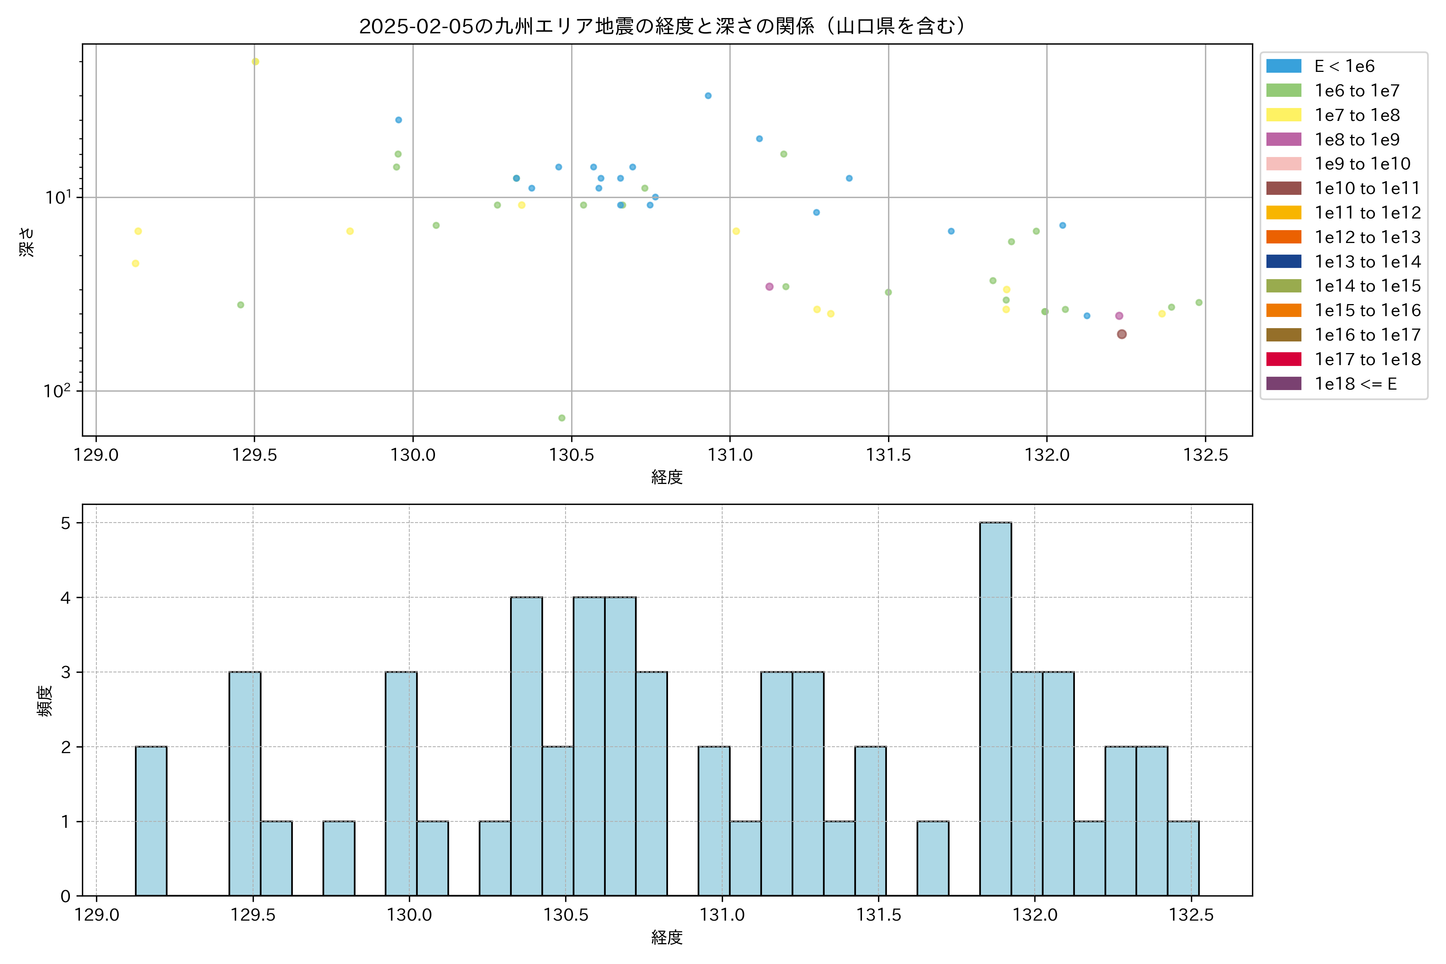
Task: Click the green scatter point below depth 10²
Action: pyautogui.click(x=561, y=418)
